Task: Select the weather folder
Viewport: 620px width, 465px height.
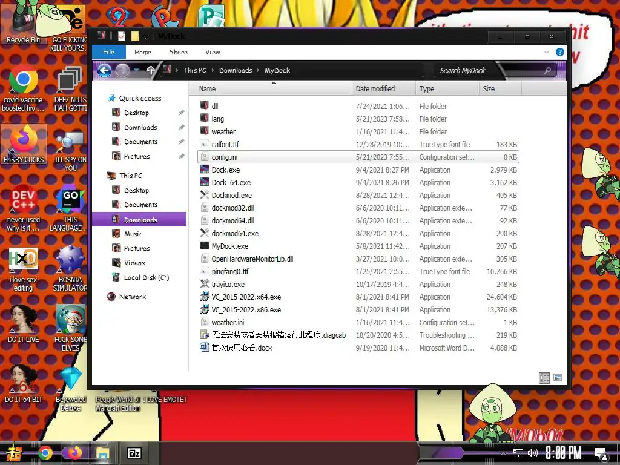Action: coord(223,131)
